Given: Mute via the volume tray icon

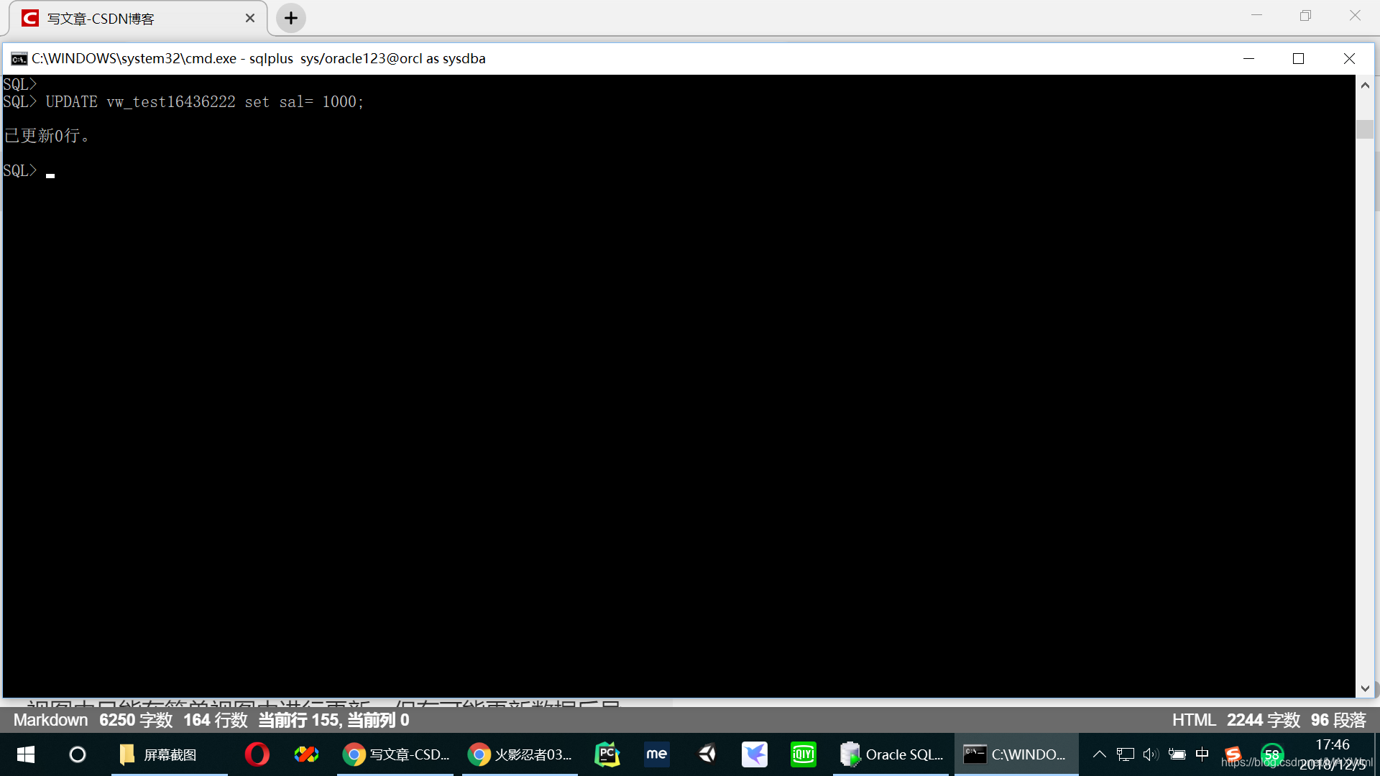Looking at the screenshot, I should 1150,754.
